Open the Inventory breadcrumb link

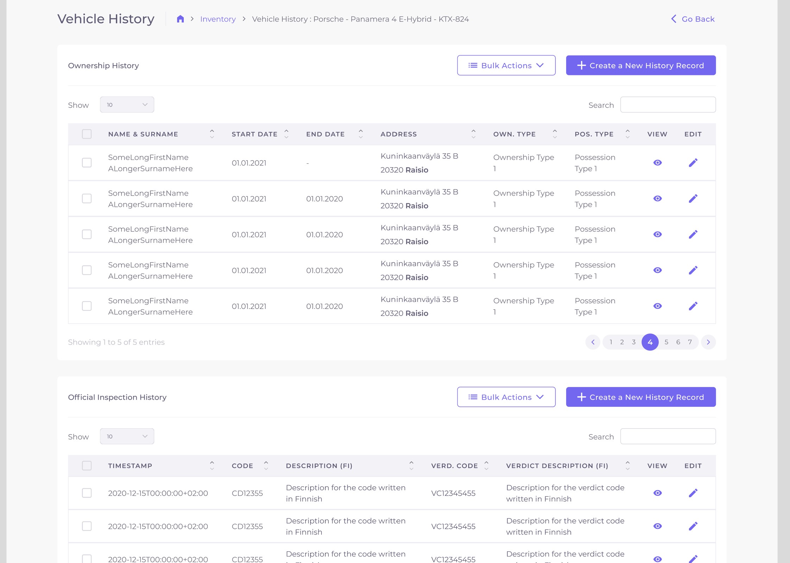218,19
